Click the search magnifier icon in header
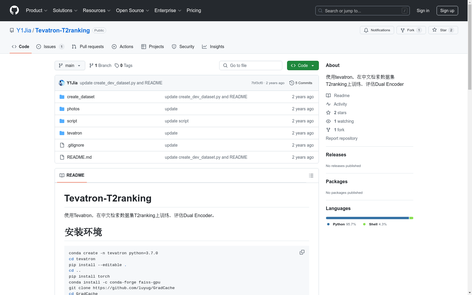Screen dimensions: 472x295 pos(320,11)
